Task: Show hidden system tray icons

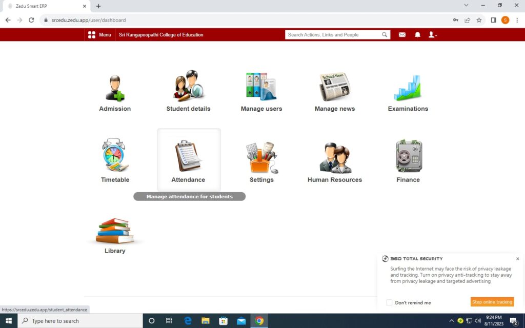Action: pos(451,321)
